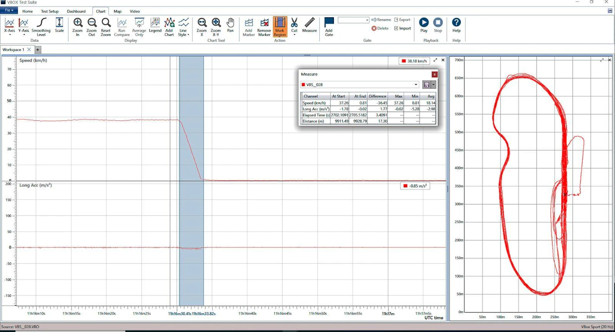
Task: Maximize the speed chart pane
Action: pos(435,60)
